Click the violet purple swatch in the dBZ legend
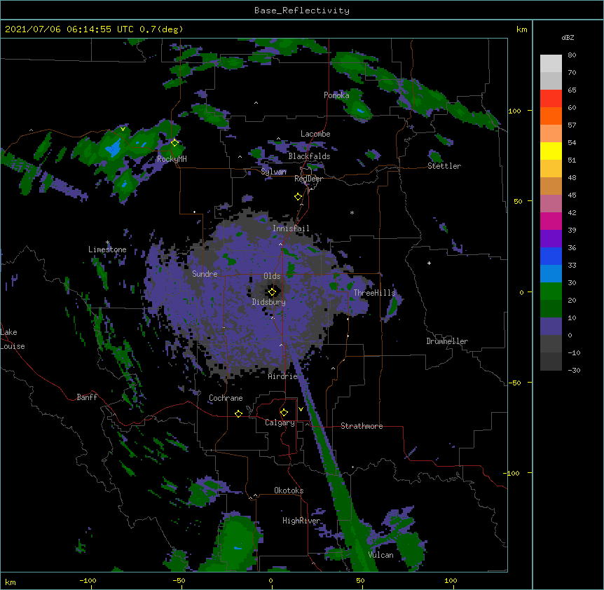 tap(551, 239)
